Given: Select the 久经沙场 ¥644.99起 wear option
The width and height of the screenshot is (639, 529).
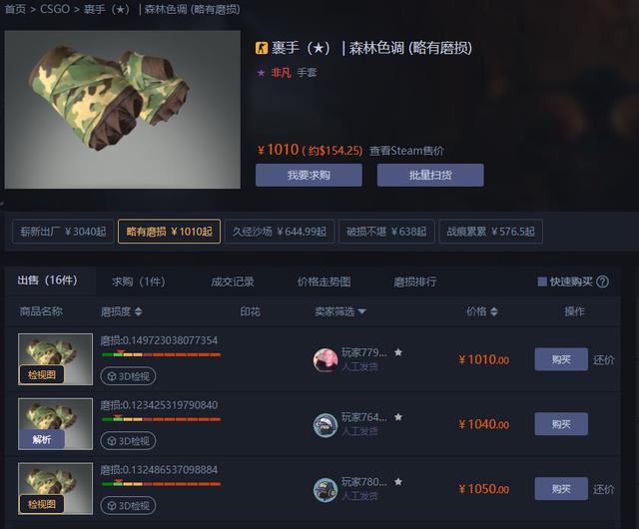Looking at the screenshot, I should tap(280, 232).
